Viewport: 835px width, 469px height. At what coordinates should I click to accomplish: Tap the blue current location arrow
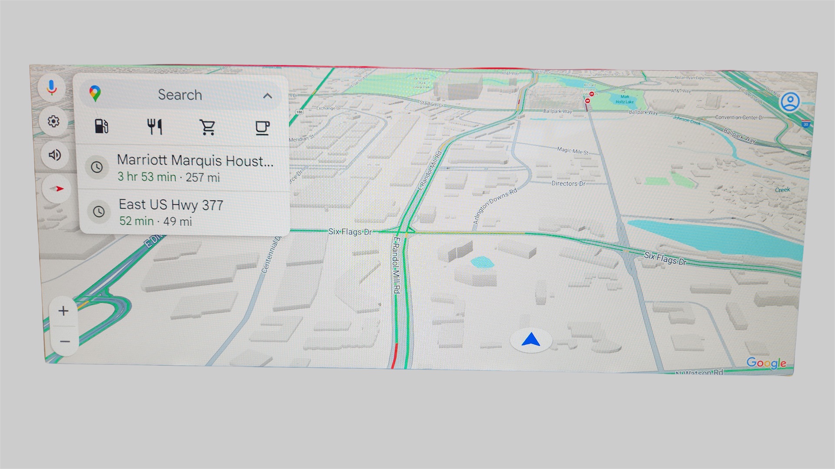pos(531,340)
